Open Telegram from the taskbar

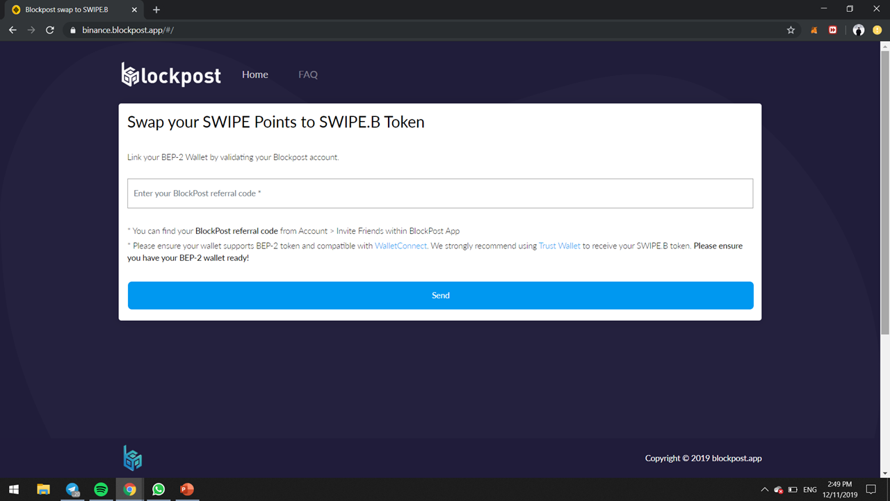coord(72,490)
